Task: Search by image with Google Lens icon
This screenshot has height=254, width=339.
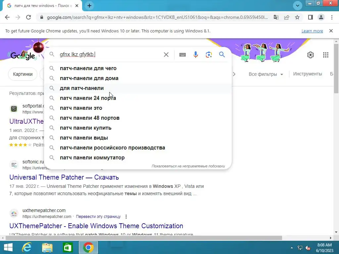Action: 209,55
